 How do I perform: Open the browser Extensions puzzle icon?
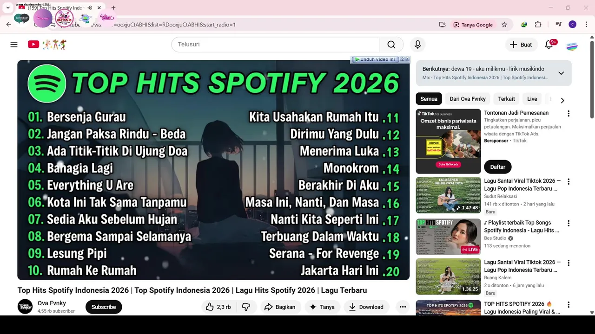point(538,25)
